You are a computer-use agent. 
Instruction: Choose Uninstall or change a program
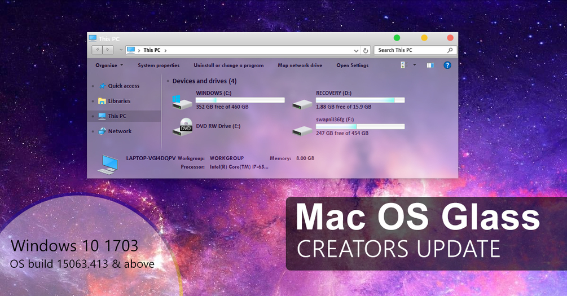(x=228, y=65)
